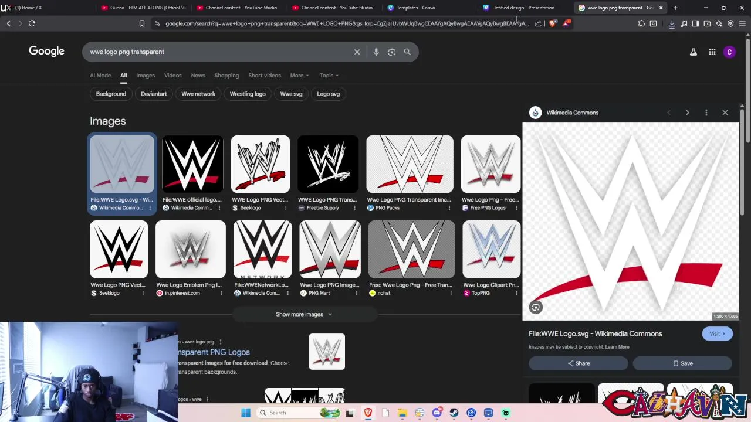Expand Show more images
The image size is (751, 422).
[304, 314]
